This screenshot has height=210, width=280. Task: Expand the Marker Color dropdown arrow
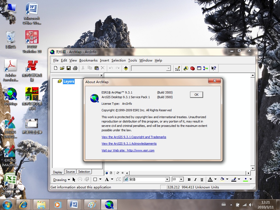tap(251, 179)
